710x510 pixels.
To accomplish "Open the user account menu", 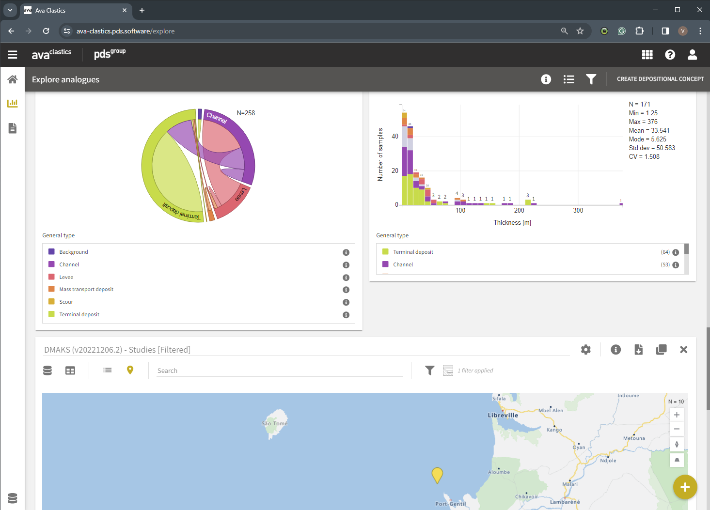I will click(x=692, y=55).
